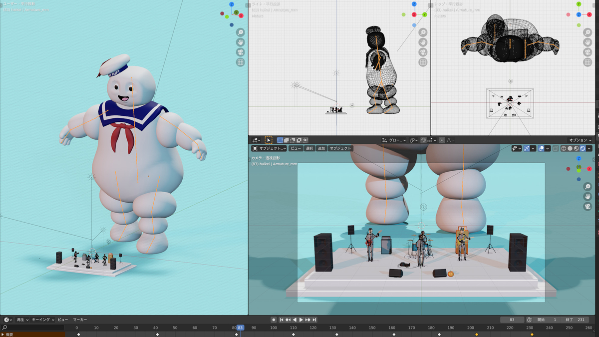Click pan hand icon in camera viewport
The height and width of the screenshot is (337, 599).
pos(588,196)
